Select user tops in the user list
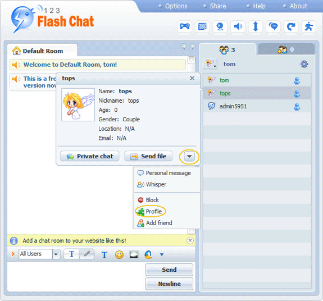 pyautogui.click(x=257, y=93)
